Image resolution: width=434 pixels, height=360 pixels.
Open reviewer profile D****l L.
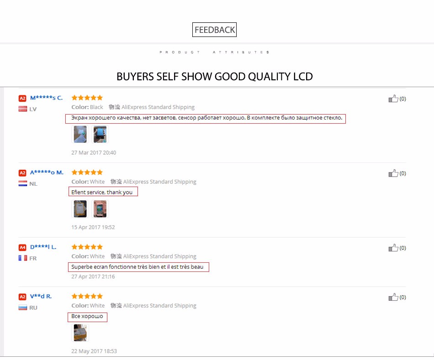pos(43,247)
